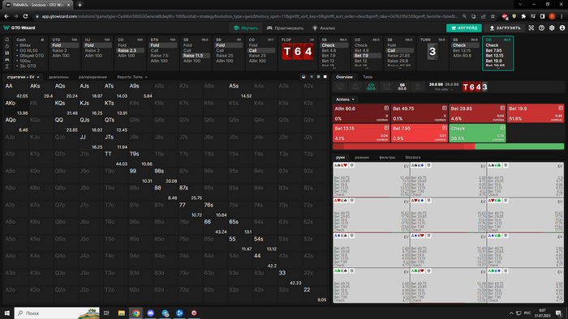Switch to the Изучить tab
Viewport: 568px width, 319px height.
[x=246, y=28]
